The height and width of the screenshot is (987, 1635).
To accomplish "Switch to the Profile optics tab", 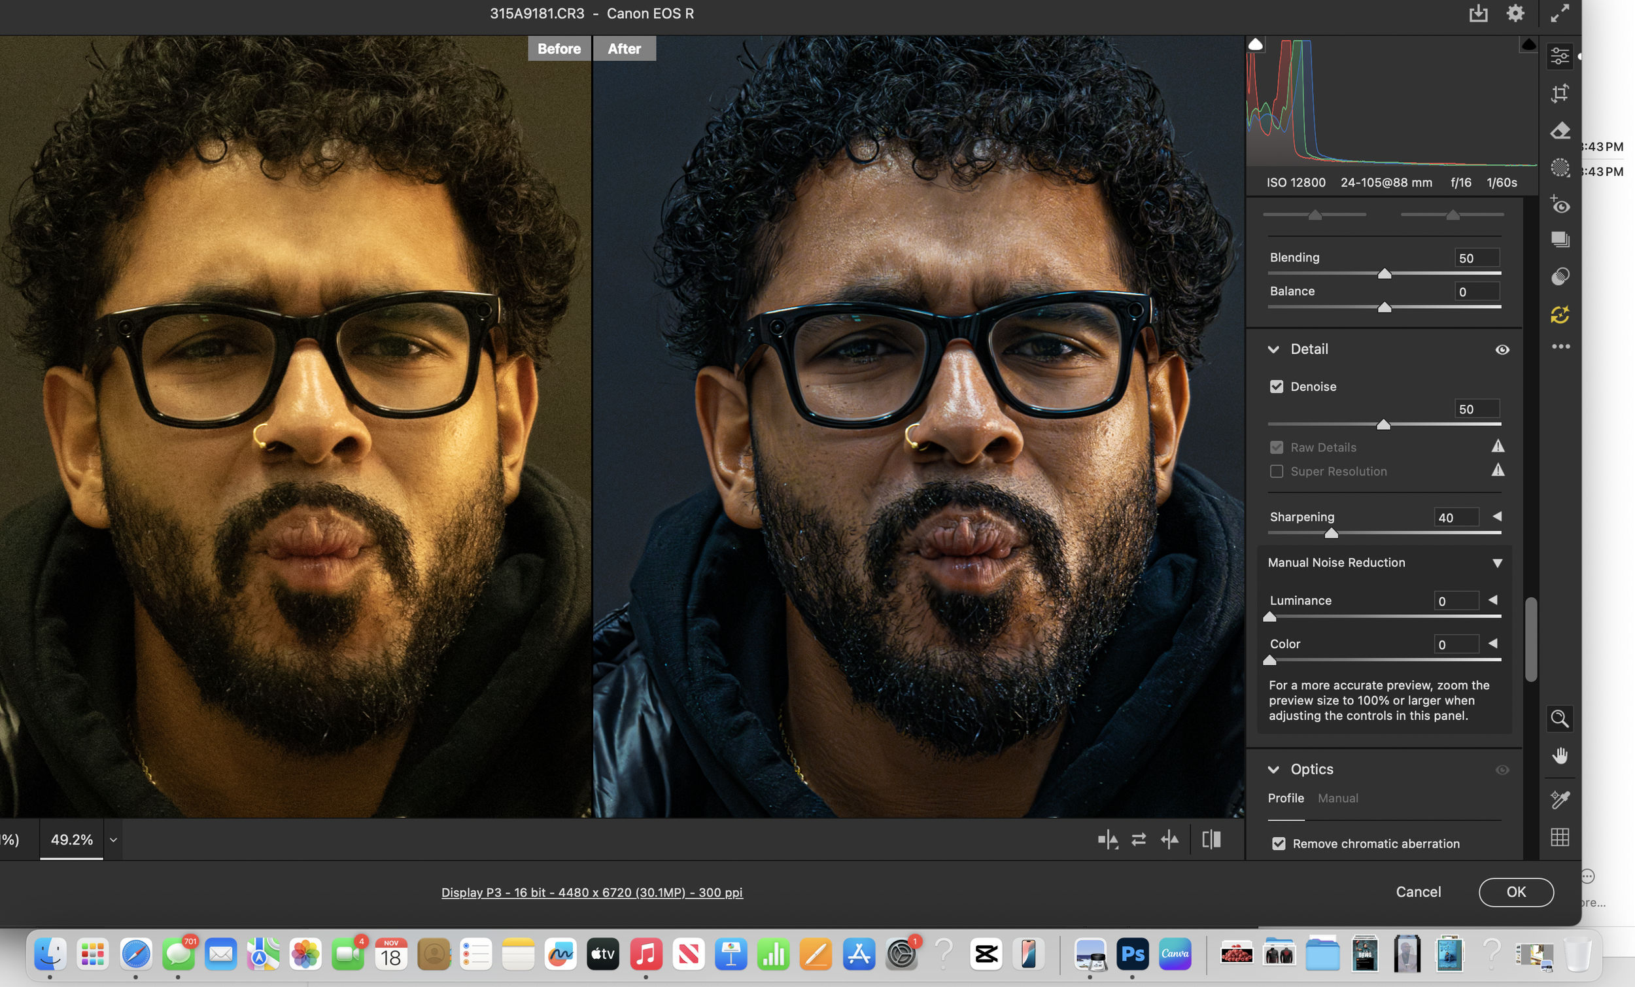I will pos(1285,798).
